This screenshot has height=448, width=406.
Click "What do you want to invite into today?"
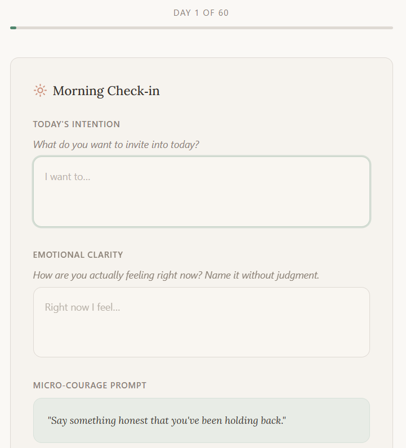116,145
